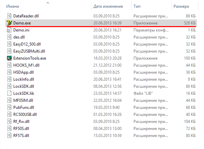Click the MF0SIM.dll file icon
Viewport: 204px width, 149px height.
coord(9,100)
